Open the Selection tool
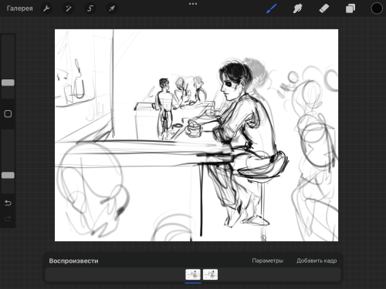The width and height of the screenshot is (386, 289). [90, 8]
